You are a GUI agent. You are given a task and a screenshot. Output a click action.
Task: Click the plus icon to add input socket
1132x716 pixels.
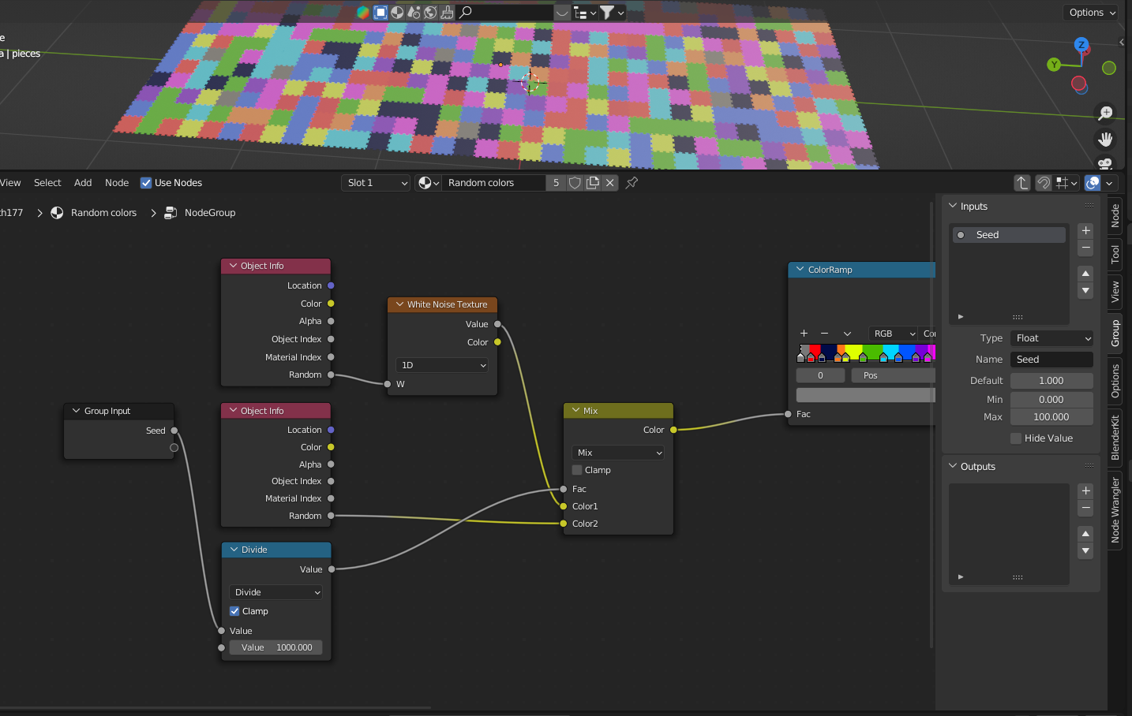1086,231
